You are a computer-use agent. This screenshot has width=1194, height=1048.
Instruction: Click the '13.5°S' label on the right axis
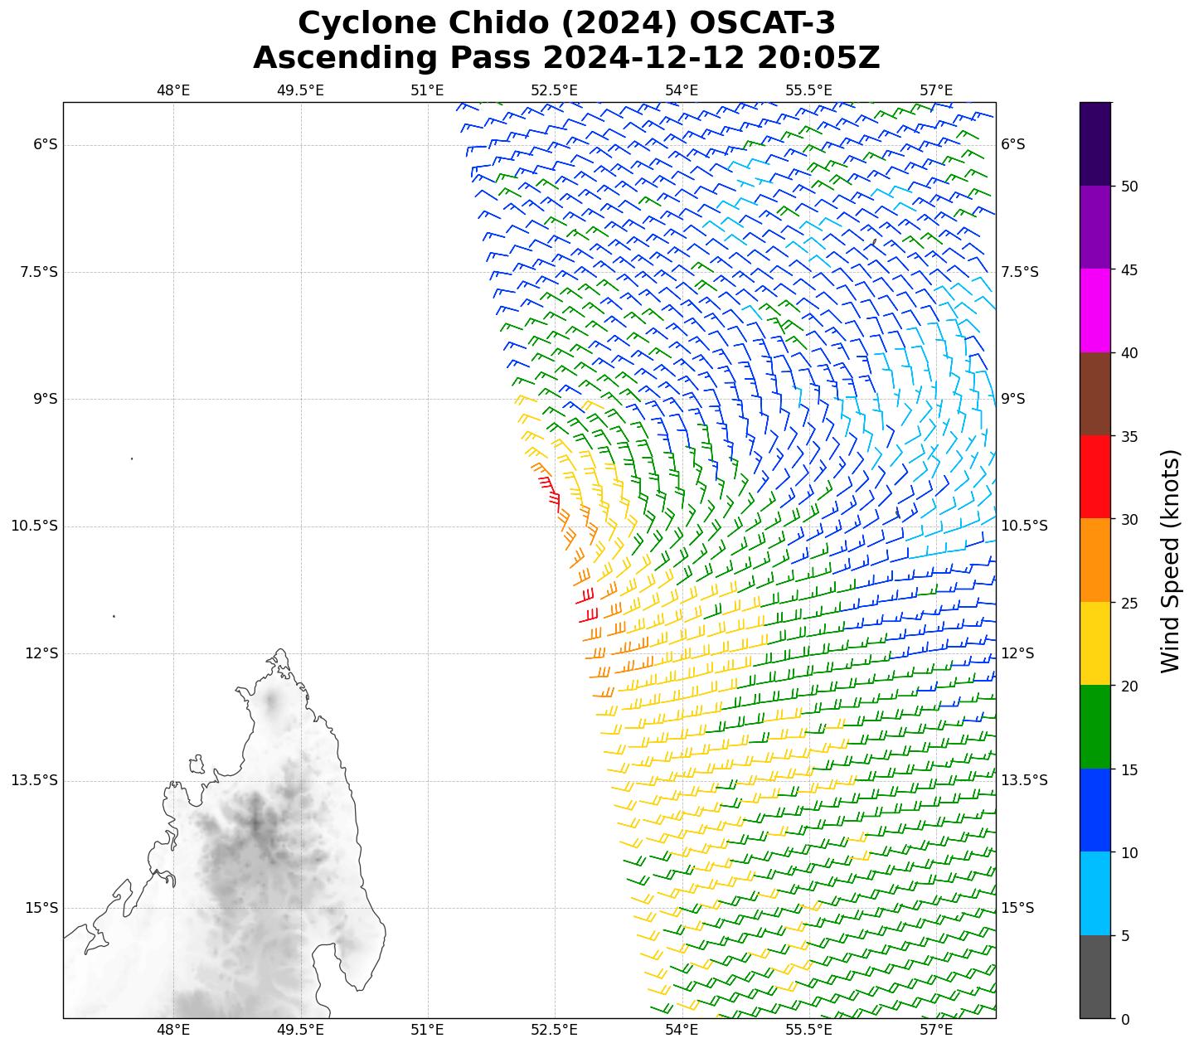point(1024,780)
